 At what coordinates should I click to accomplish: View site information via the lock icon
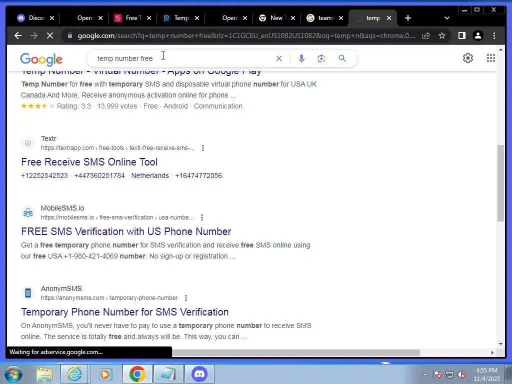coord(70,35)
